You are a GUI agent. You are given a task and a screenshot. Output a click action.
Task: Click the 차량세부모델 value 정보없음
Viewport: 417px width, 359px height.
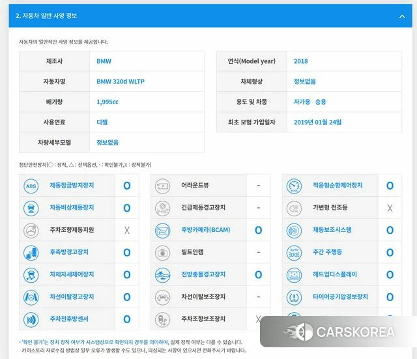point(108,143)
